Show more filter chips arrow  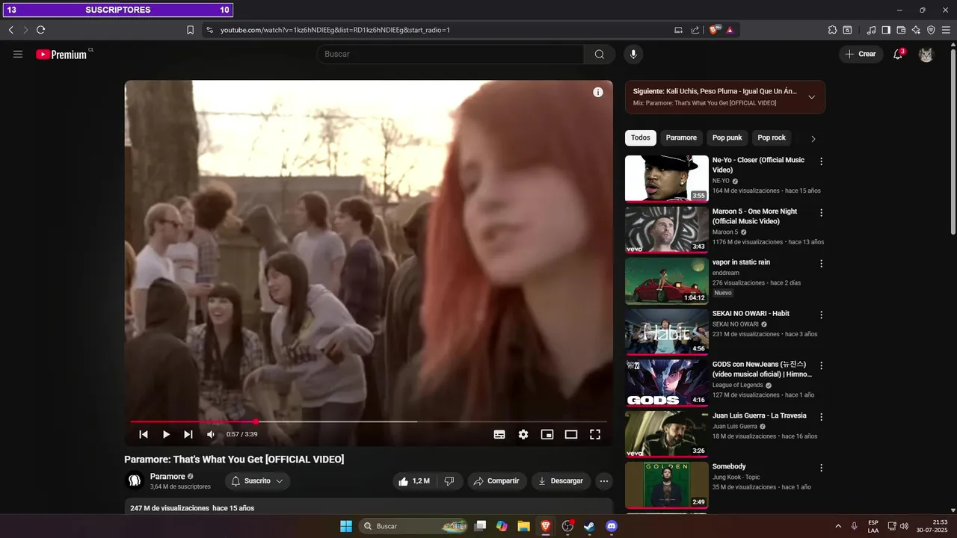(813, 138)
